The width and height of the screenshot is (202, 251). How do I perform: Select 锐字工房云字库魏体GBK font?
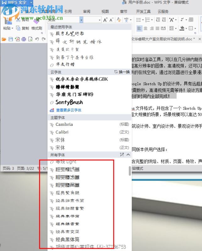tap(90, 79)
